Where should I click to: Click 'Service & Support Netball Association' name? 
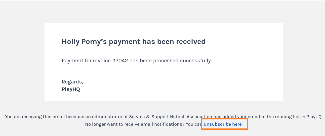171,117
